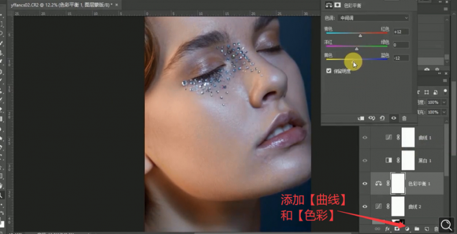
Task: Select the layer named 色彩平衡 1
Action: point(419,183)
